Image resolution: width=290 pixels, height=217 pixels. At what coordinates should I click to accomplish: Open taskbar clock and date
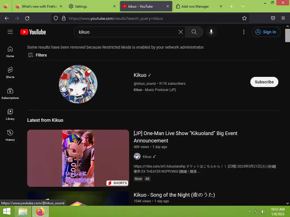click(278, 212)
